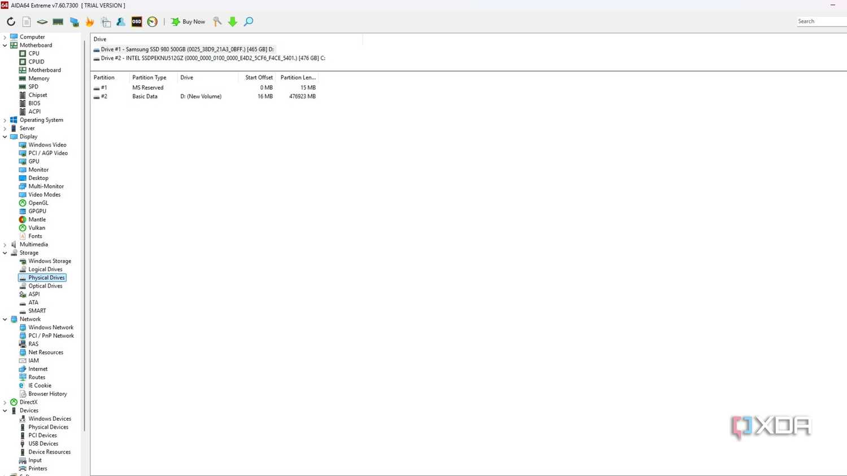This screenshot has width=847, height=476.
Task: Sort by Partition Type column header
Action: [x=149, y=77]
